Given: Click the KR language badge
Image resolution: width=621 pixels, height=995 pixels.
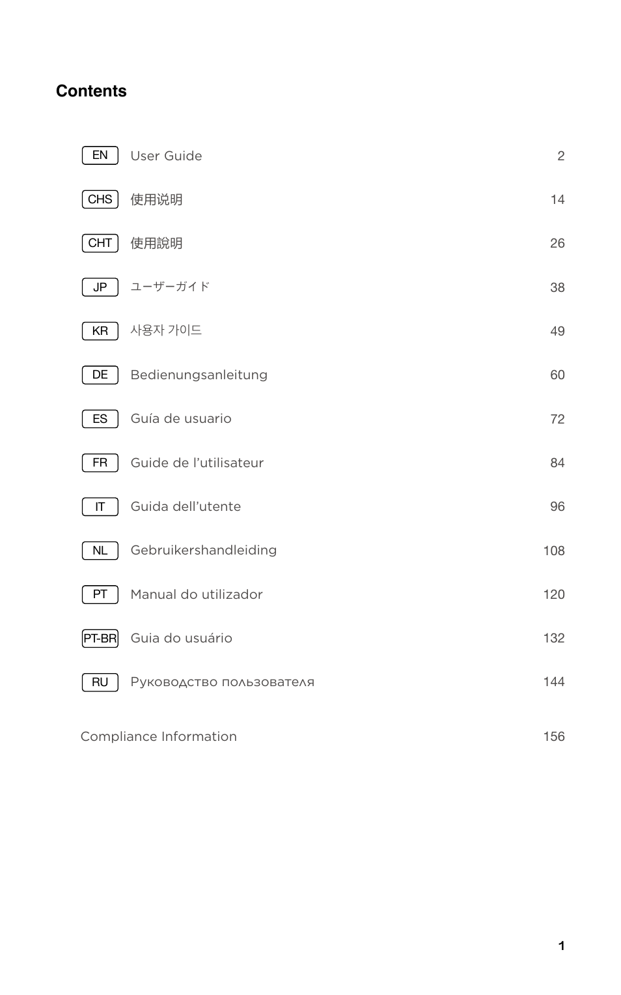Looking at the screenshot, I should [100, 331].
